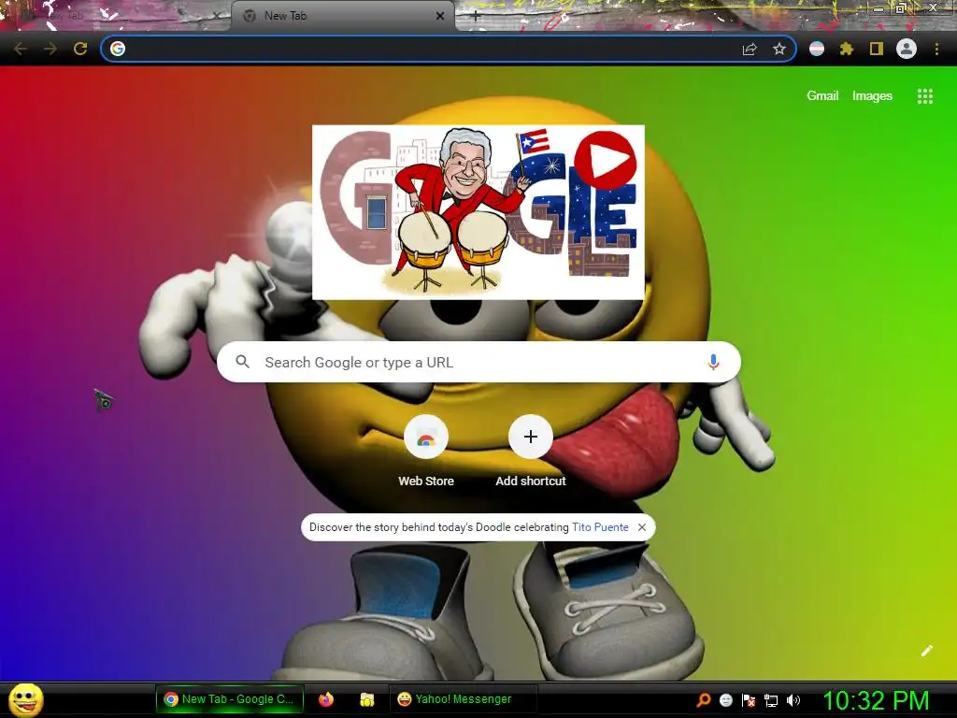This screenshot has height=718, width=957.
Task: Open the Extensions puzzle piece menu
Action: (847, 49)
